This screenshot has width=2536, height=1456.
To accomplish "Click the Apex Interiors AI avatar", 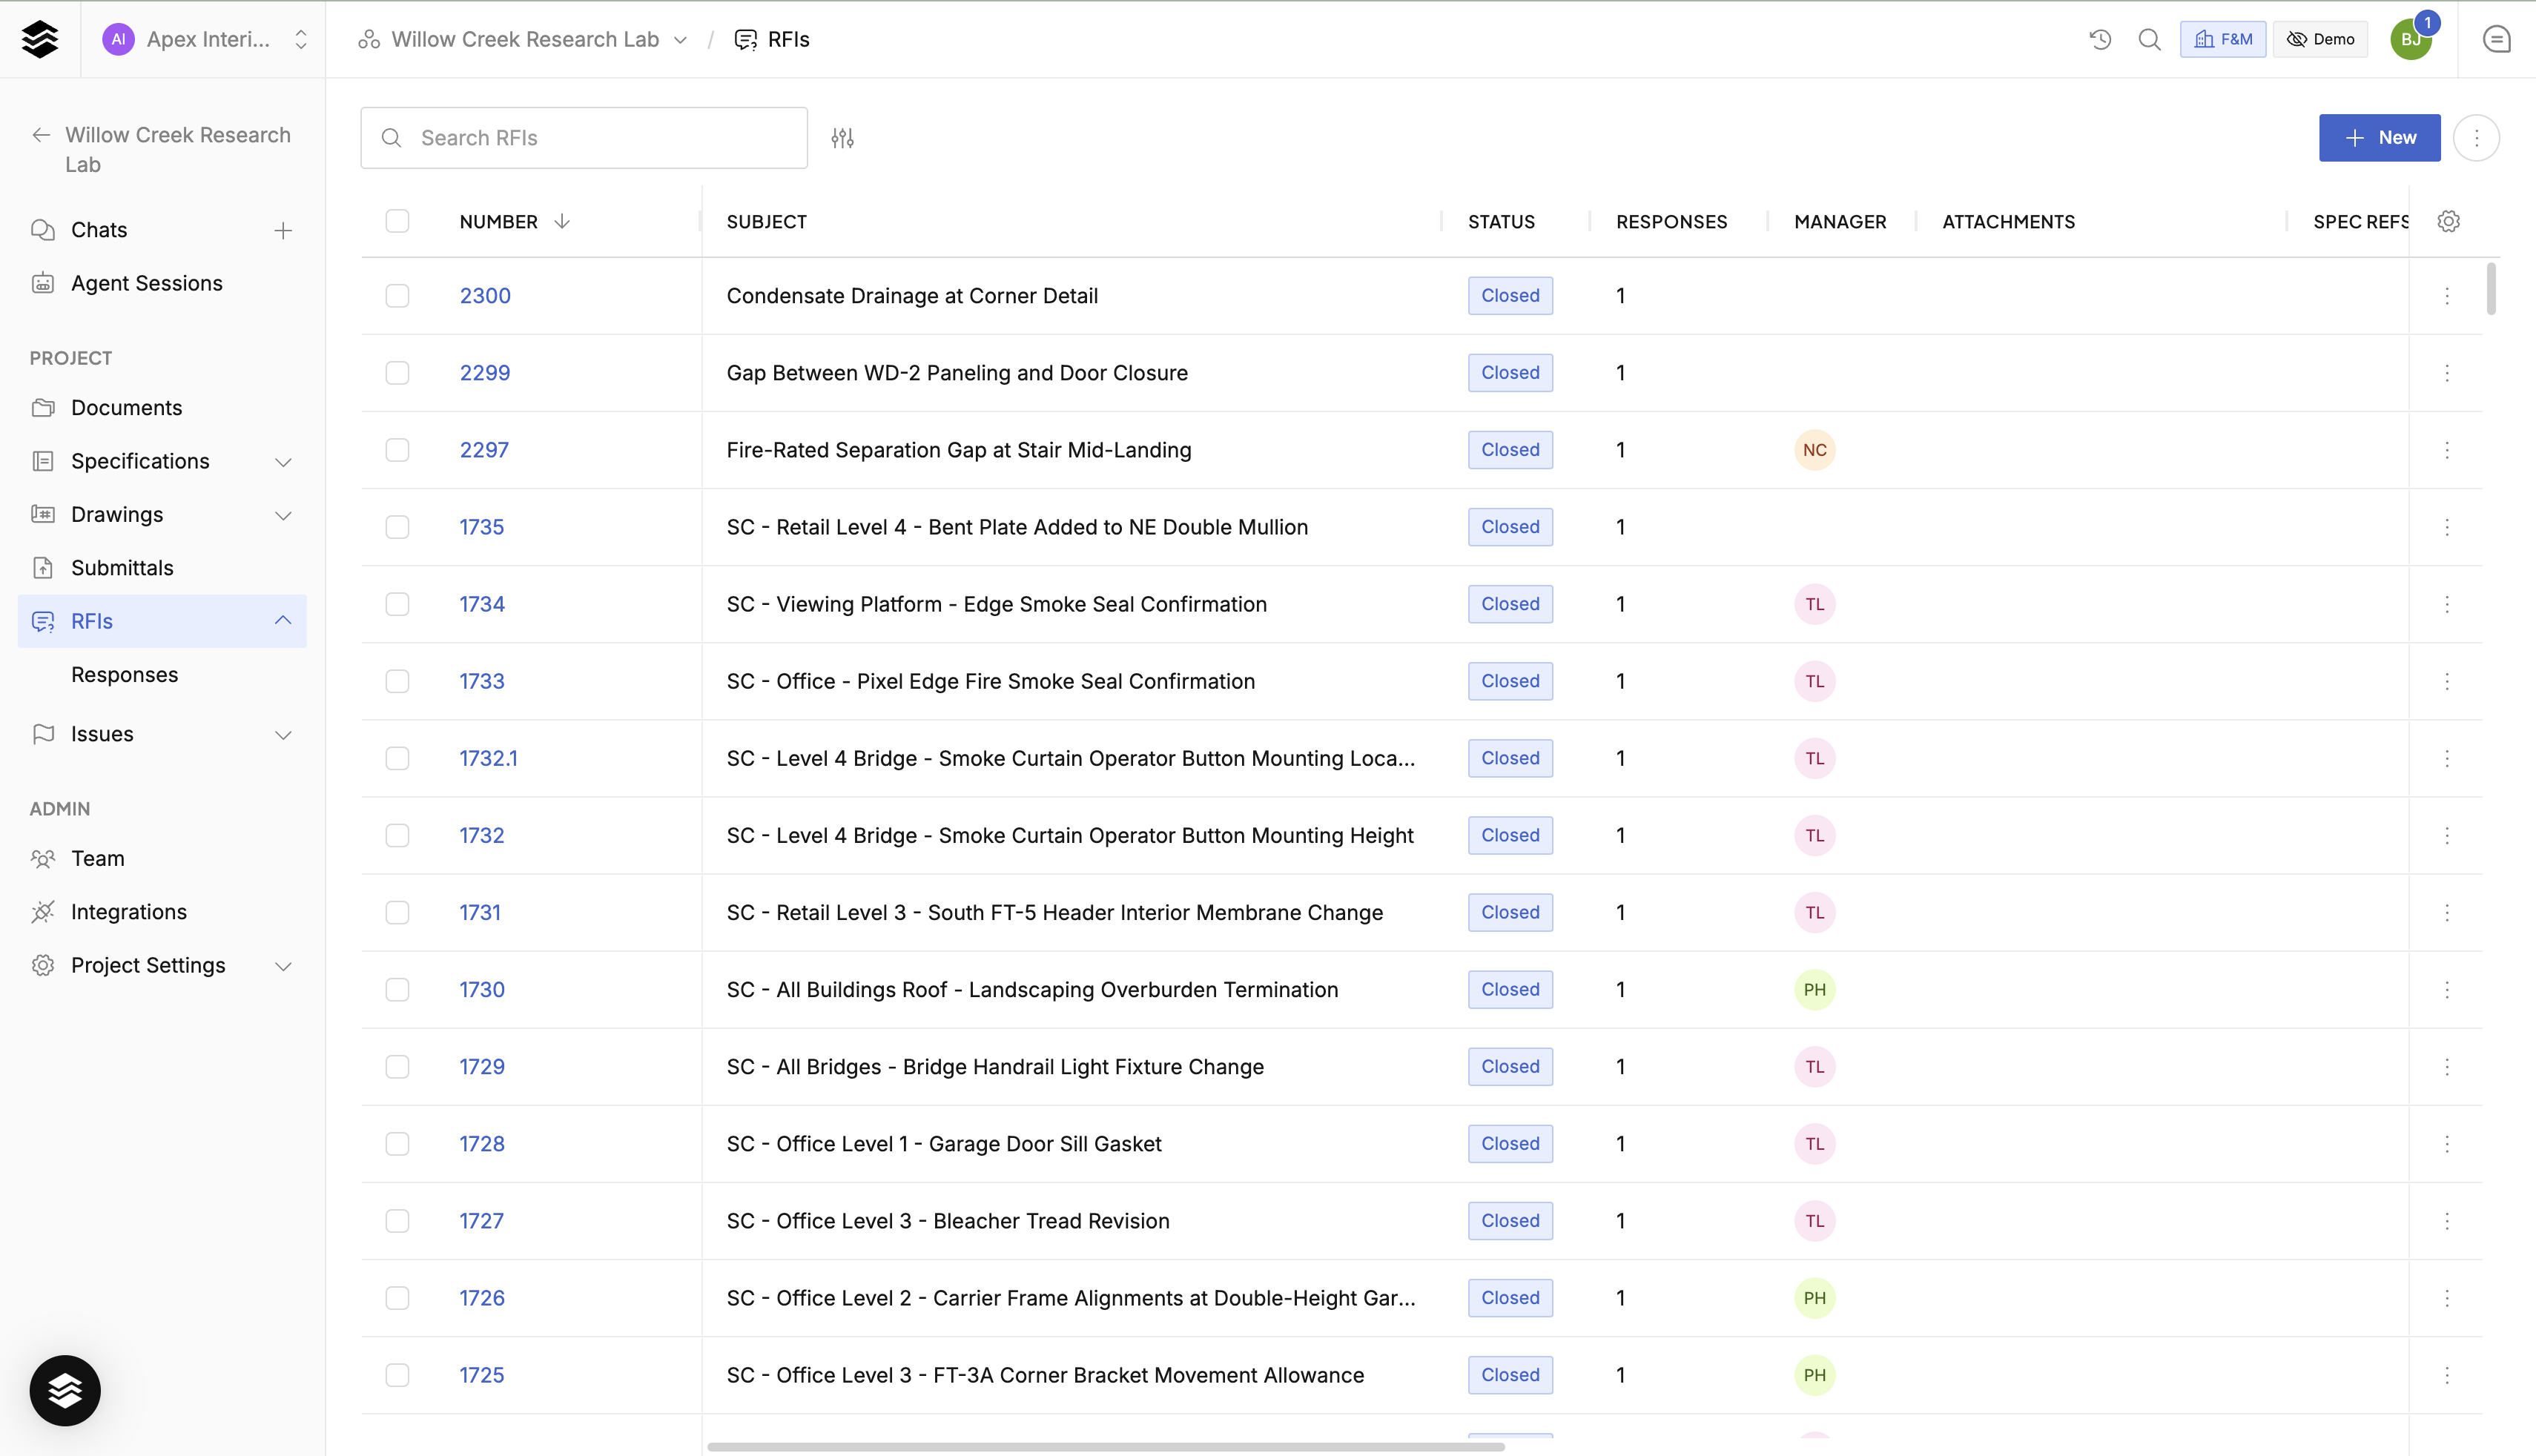I will coord(118,39).
